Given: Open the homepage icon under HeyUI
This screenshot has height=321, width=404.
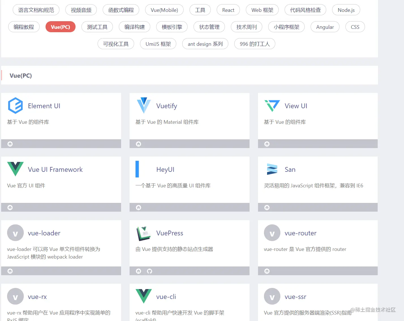Looking at the screenshot, I should [x=138, y=207].
